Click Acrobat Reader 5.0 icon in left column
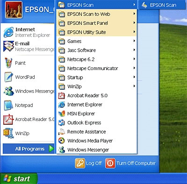 click(x=8, y=119)
